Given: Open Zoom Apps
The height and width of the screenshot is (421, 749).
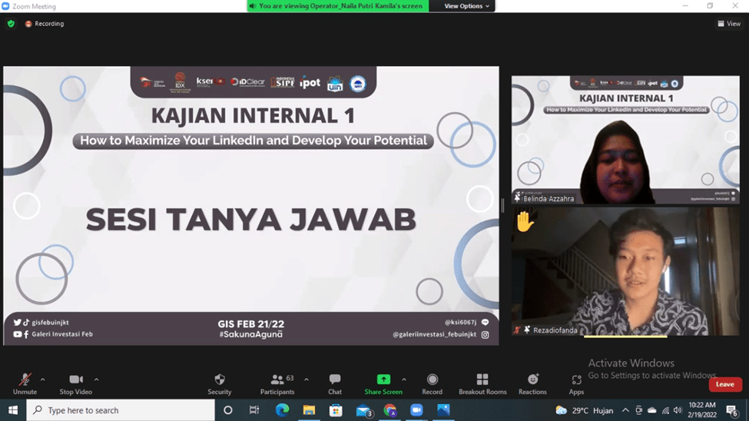Looking at the screenshot, I should (x=576, y=380).
